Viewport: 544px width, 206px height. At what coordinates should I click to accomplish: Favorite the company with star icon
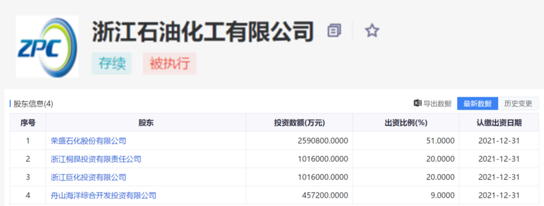[x=372, y=31]
